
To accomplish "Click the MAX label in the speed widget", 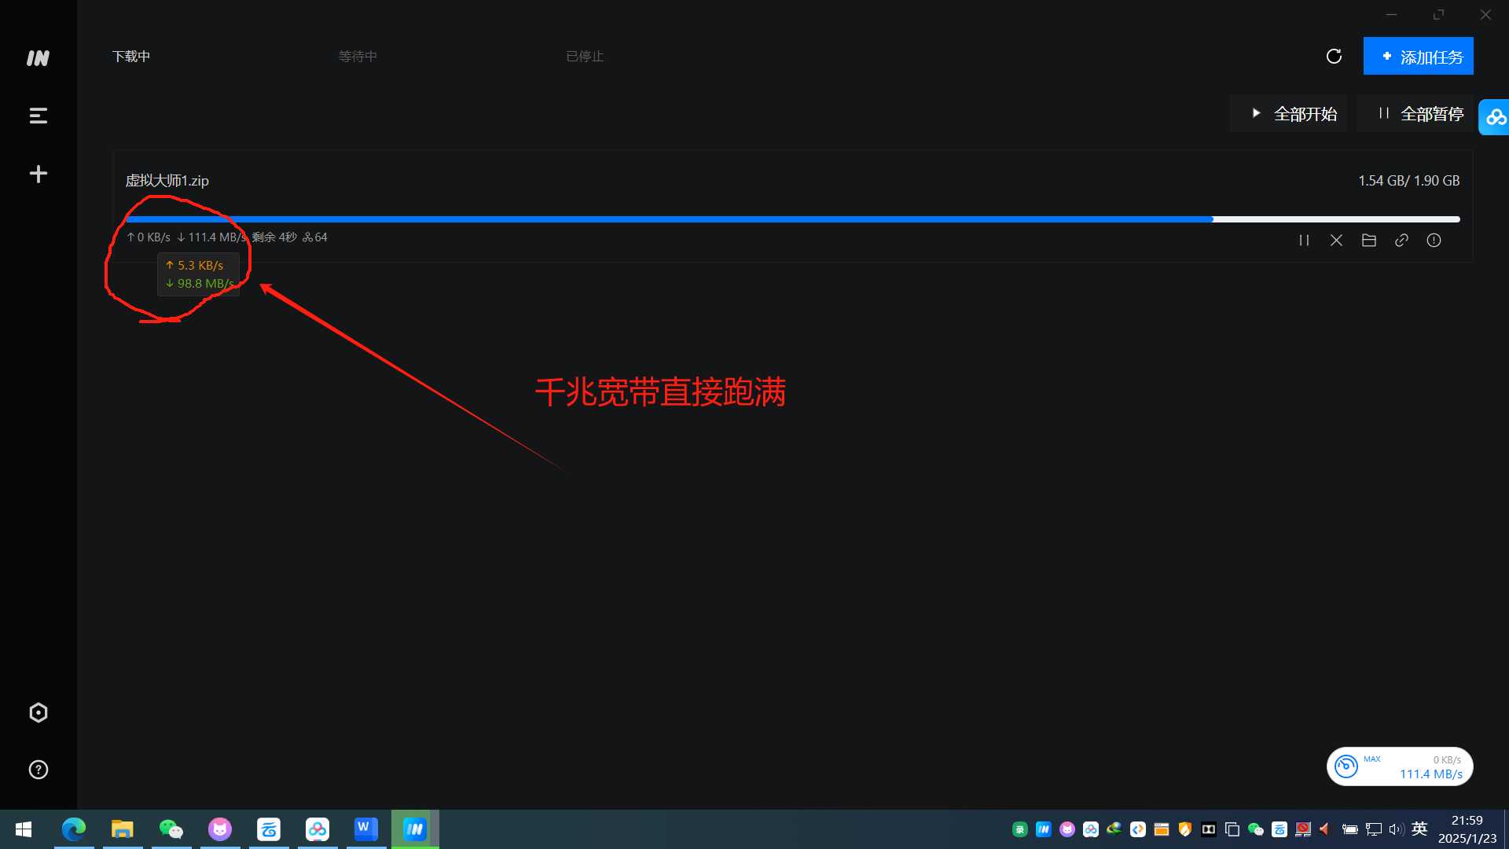I will point(1371,759).
